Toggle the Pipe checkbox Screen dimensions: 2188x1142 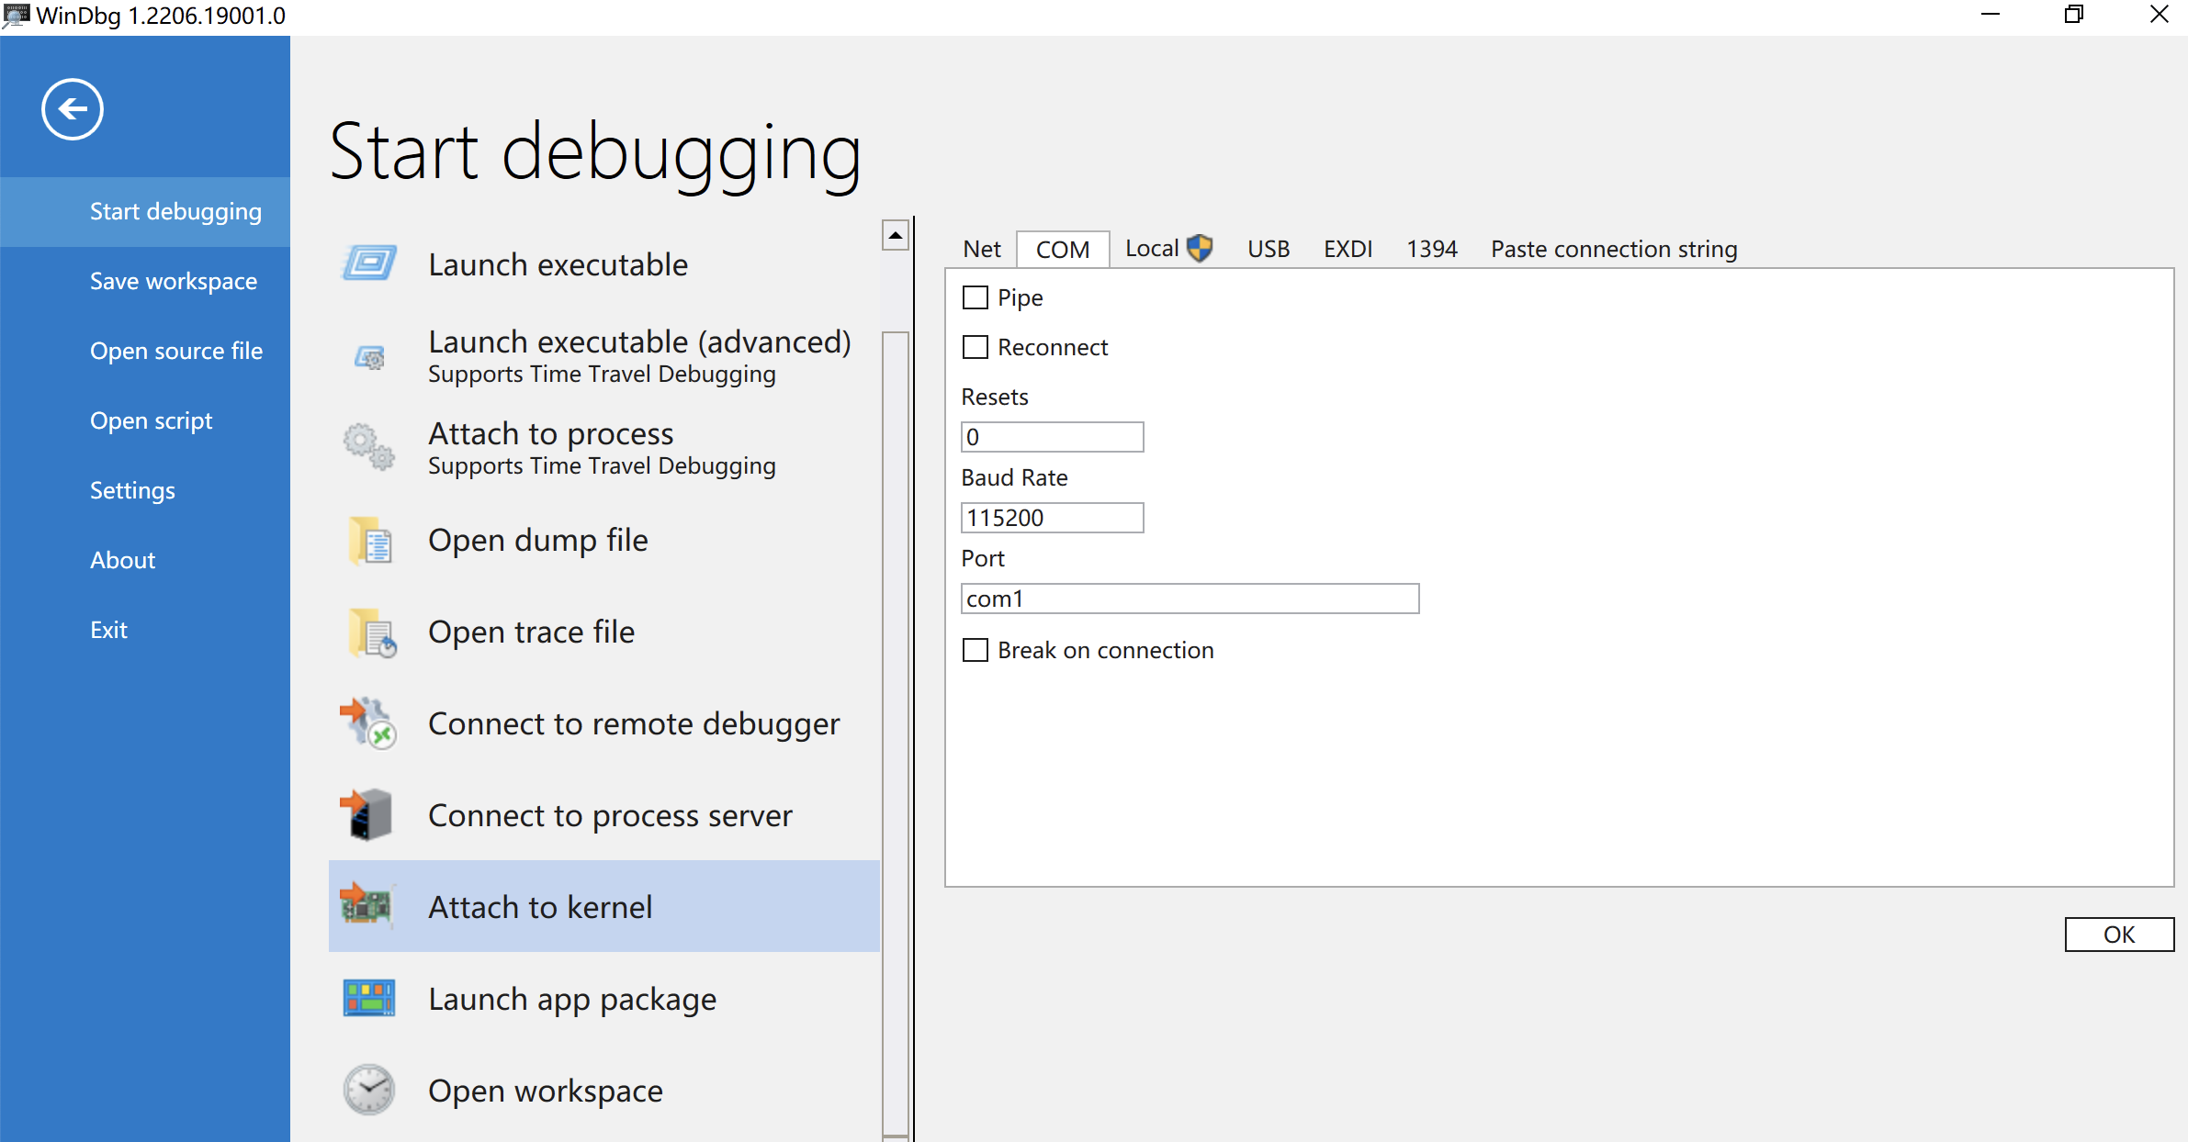click(974, 297)
